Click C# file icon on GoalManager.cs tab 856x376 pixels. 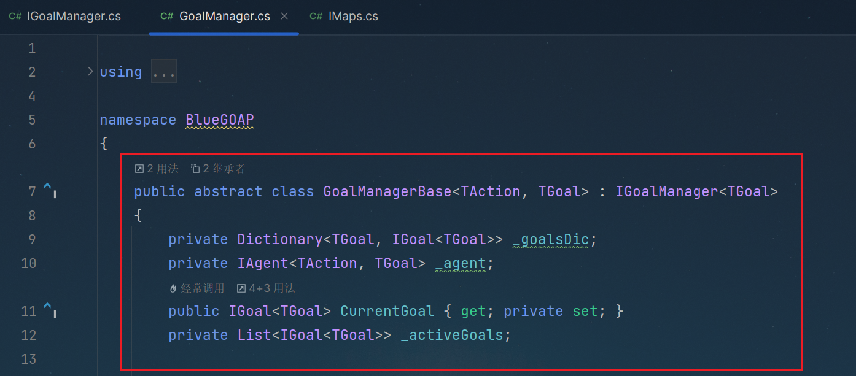click(166, 17)
